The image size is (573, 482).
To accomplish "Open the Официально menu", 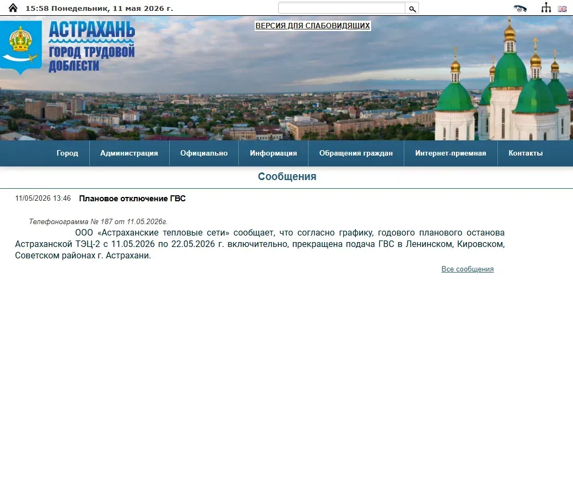I will click(x=204, y=153).
